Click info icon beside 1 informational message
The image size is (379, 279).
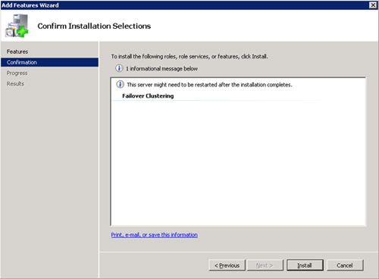point(119,68)
